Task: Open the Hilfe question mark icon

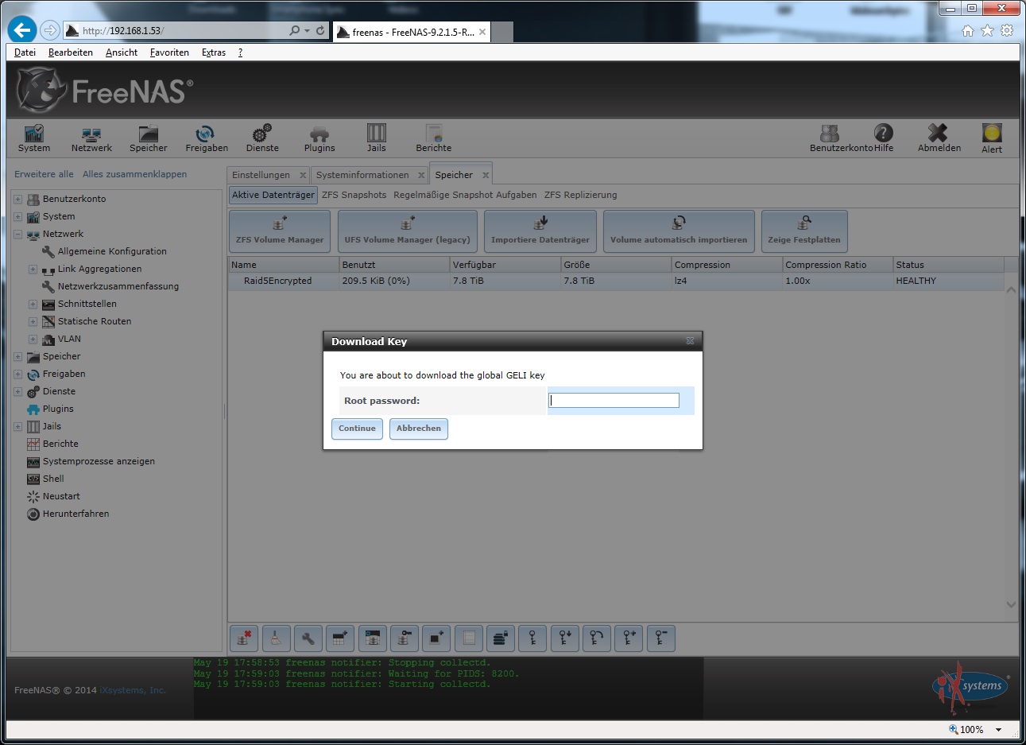Action: click(884, 133)
